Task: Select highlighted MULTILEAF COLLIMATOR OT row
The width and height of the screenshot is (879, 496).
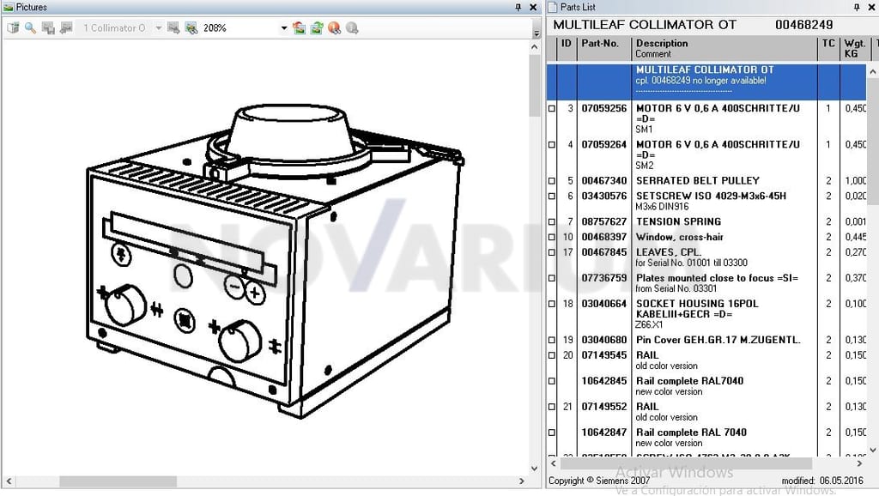Action: [x=706, y=82]
